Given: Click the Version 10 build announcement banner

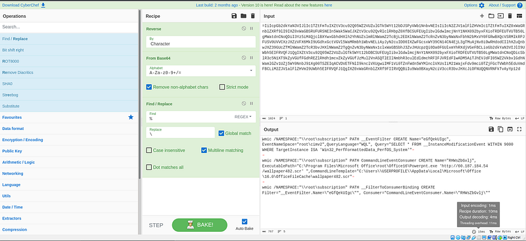Looking at the screenshot, I should 264,5.
